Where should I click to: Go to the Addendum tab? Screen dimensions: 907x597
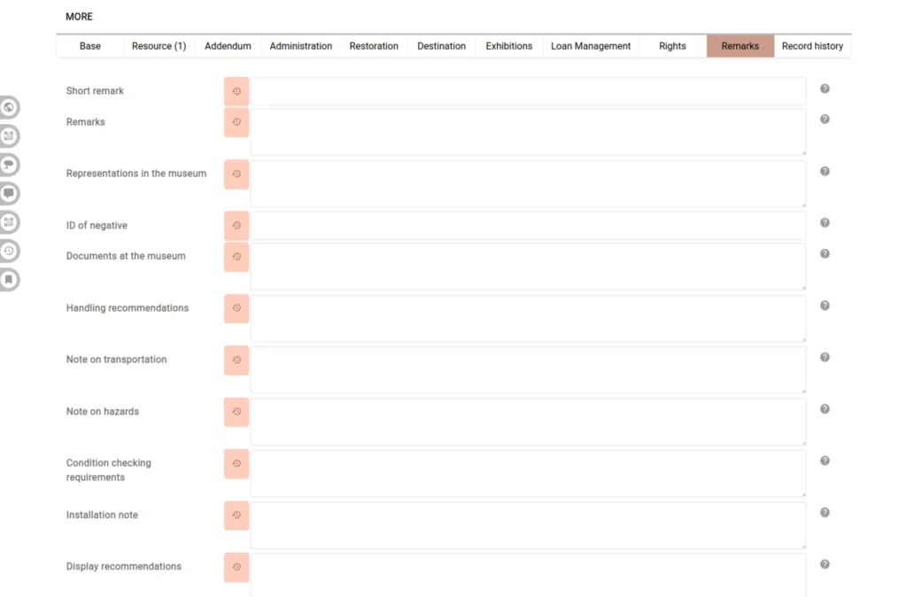pyautogui.click(x=228, y=46)
